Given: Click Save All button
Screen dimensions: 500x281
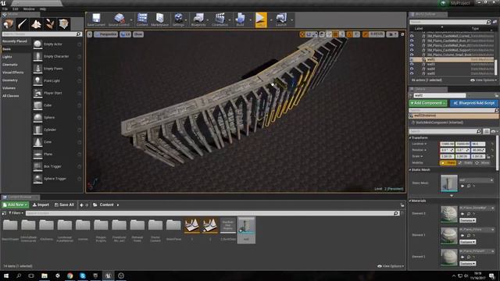Looking at the screenshot, I should pyautogui.click(x=64, y=205).
